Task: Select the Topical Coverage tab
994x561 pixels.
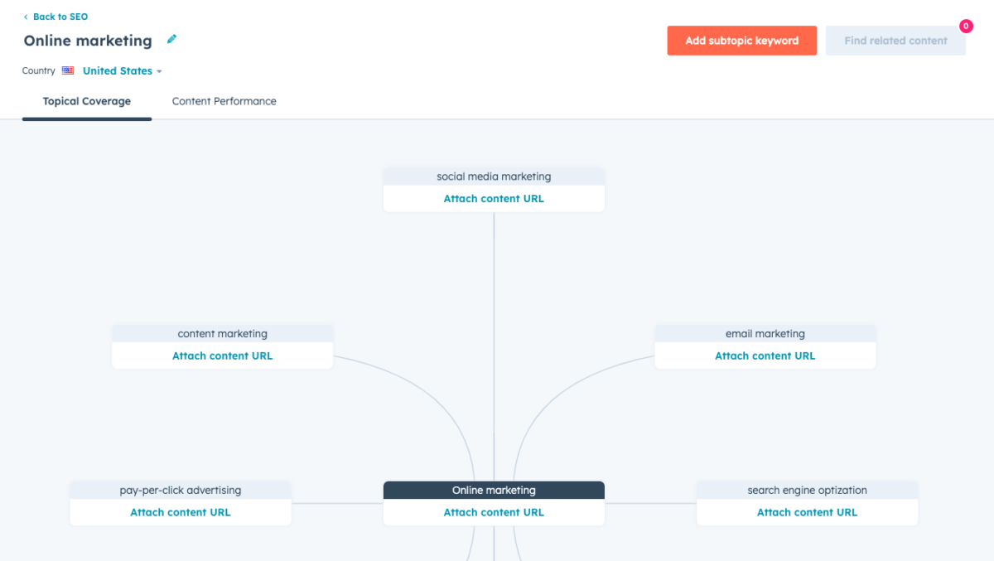Action: click(86, 101)
